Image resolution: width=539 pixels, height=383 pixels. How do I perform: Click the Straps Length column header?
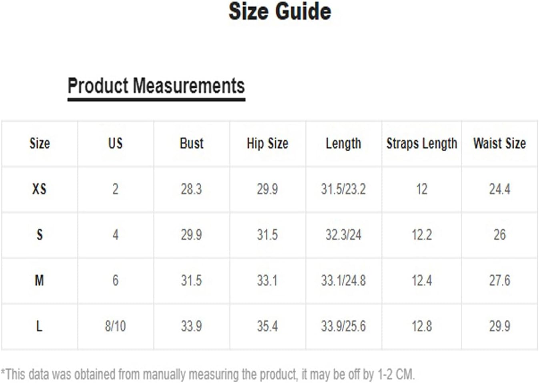point(422,143)
